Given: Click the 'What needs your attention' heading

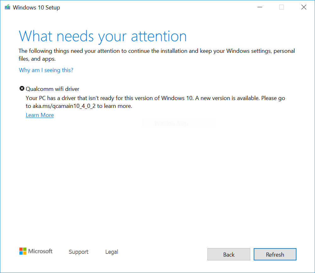Looking at the screenshot, I should 103,36.
